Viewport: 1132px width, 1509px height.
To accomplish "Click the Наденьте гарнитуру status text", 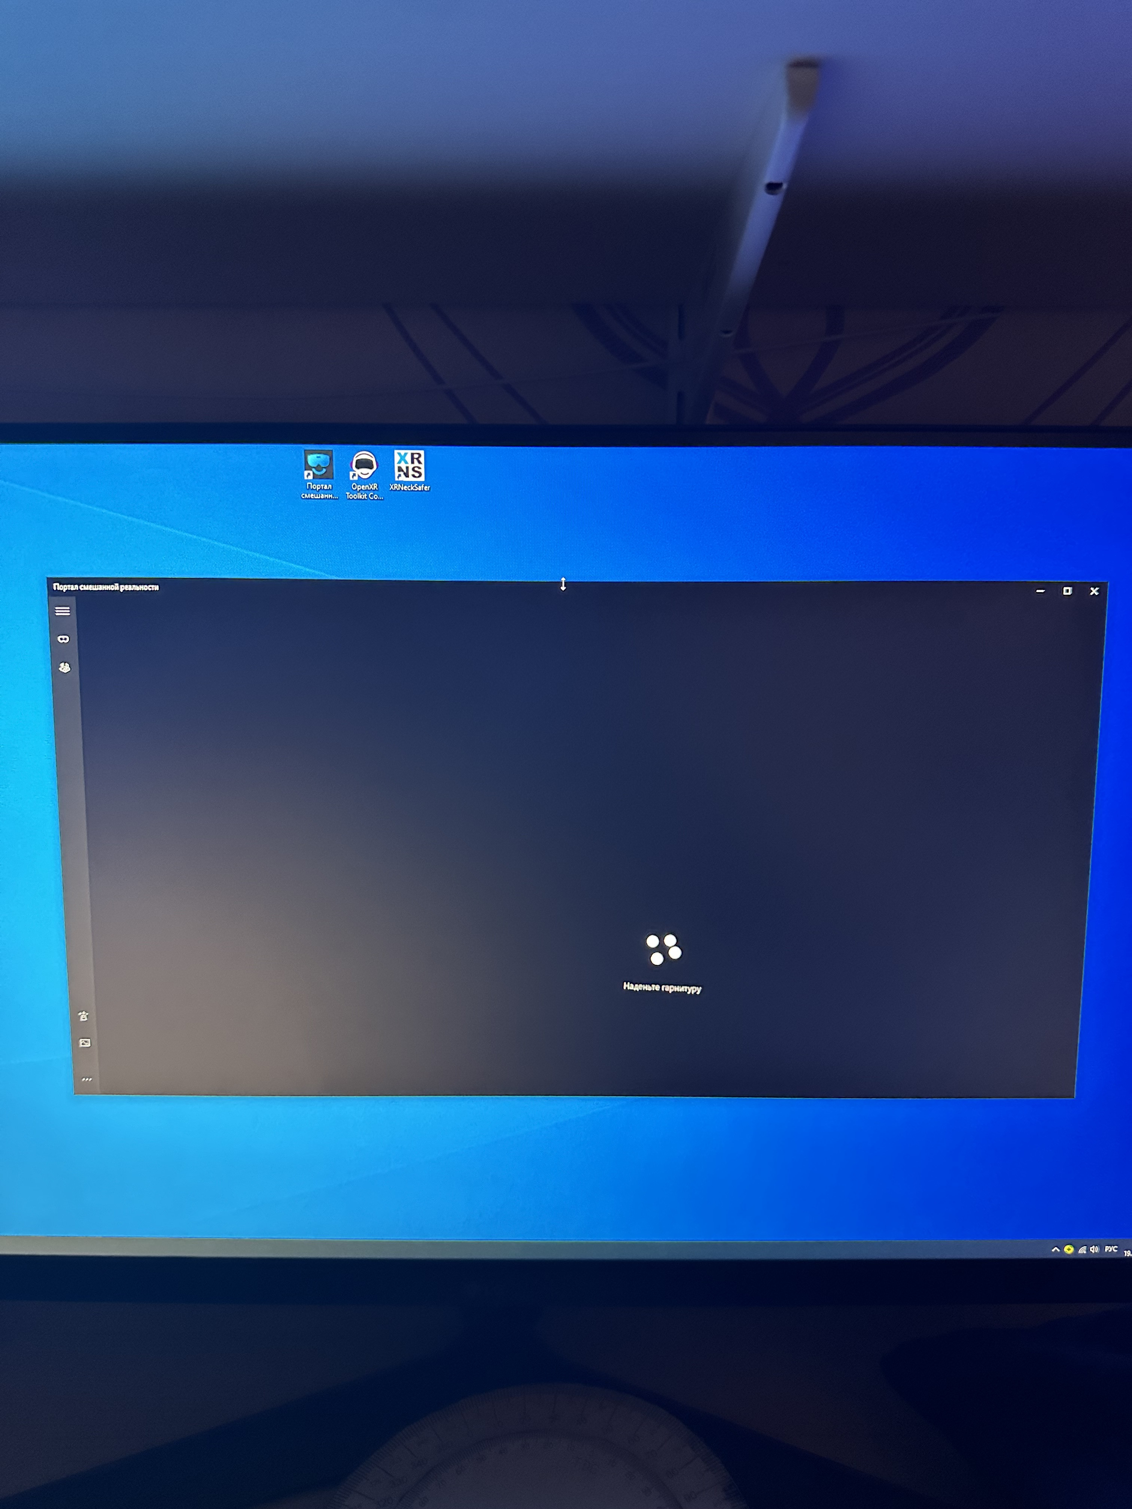I will (x=662, y=987).
